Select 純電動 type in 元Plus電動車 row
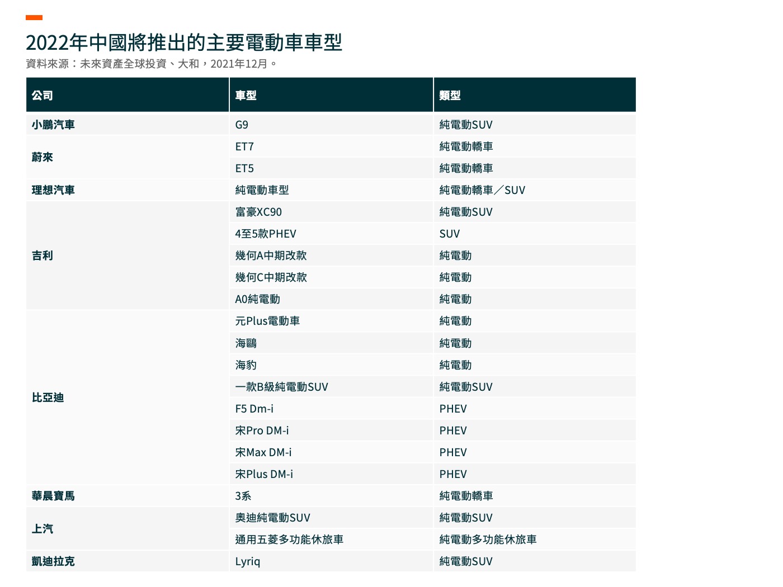Viewport: 783px width, 587px height. coord(535,321)
